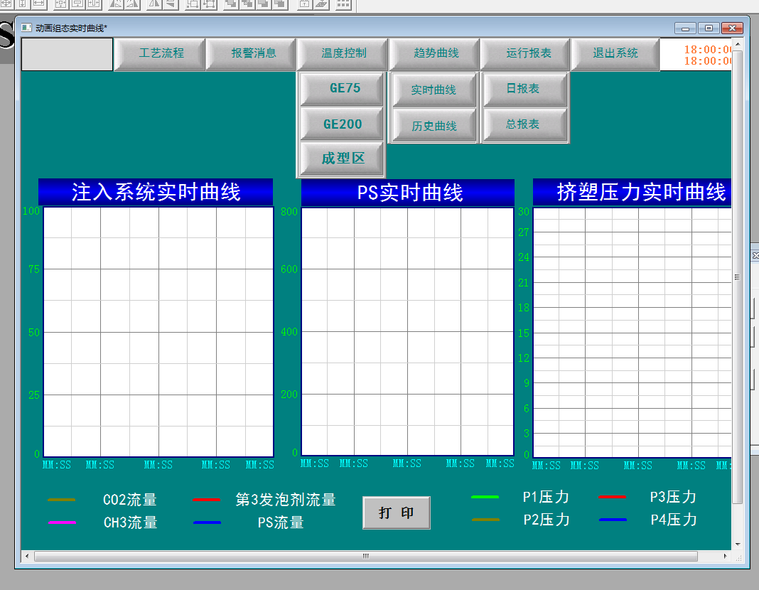Expand the 运行报表 menu
Screen dimensions: 759x590
click(528, 53)
